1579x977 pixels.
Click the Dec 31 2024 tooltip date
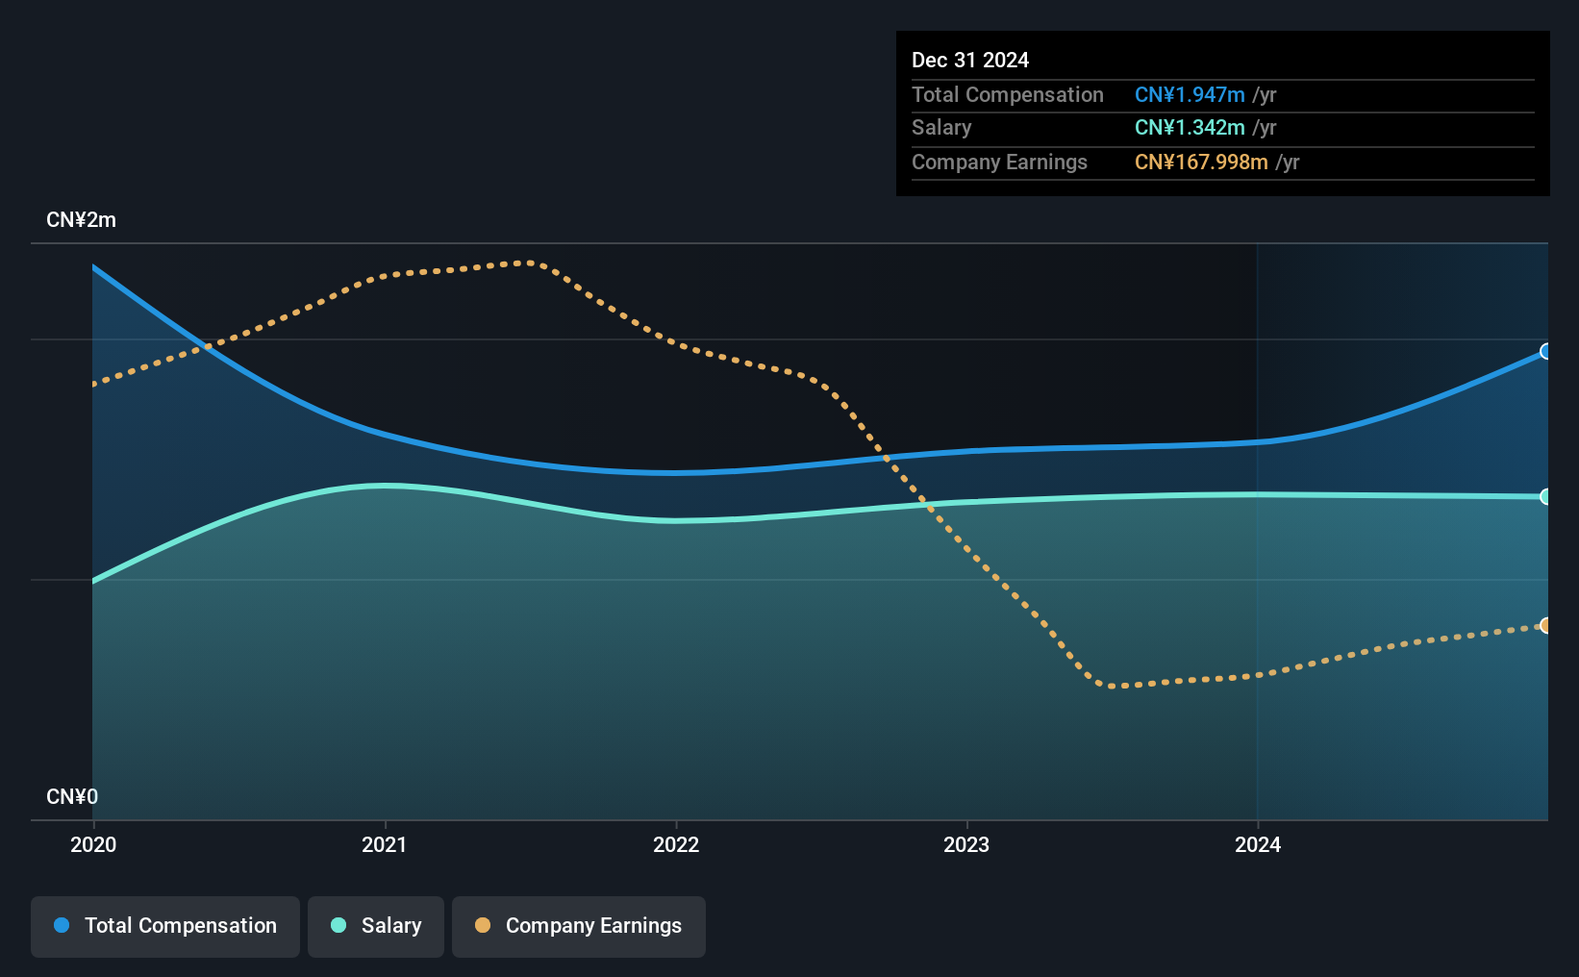click(970, 61)
